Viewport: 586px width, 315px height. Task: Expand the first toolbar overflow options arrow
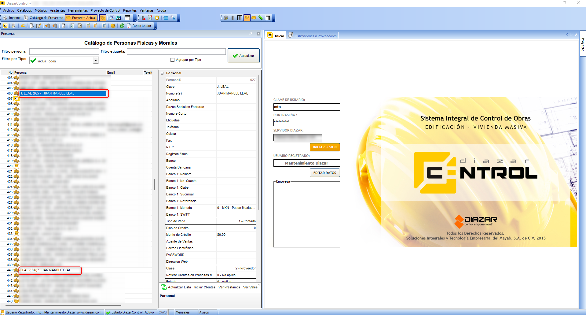(x=135, y=20)
